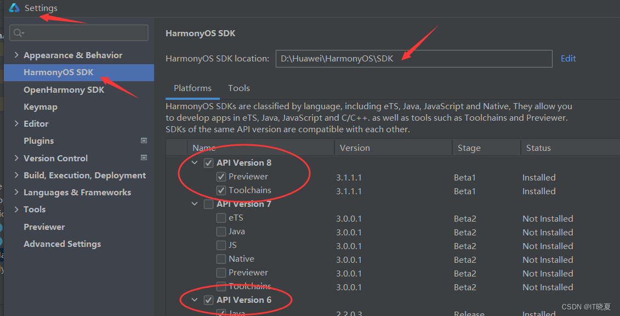Click the HarmonyOS SDK location field

coord(413,59)
